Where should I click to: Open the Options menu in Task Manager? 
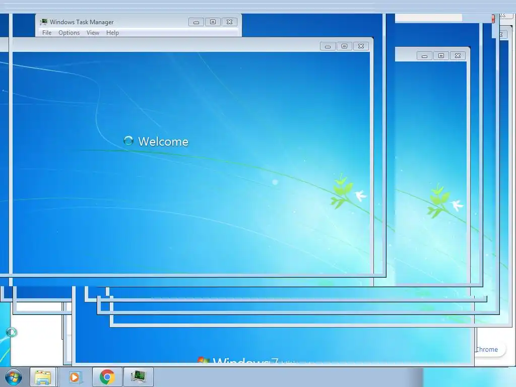pos(69,33)
